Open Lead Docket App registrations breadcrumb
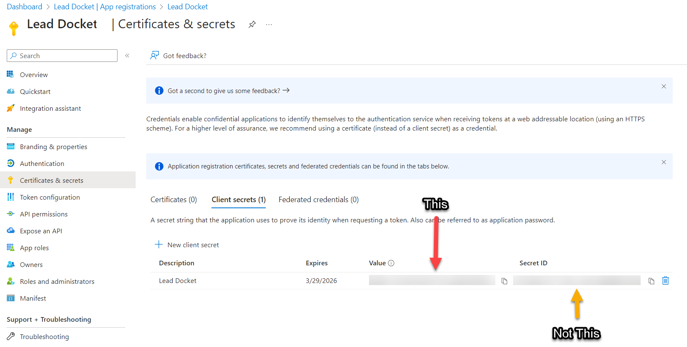 pyautogui.click(x=105, y=7)
